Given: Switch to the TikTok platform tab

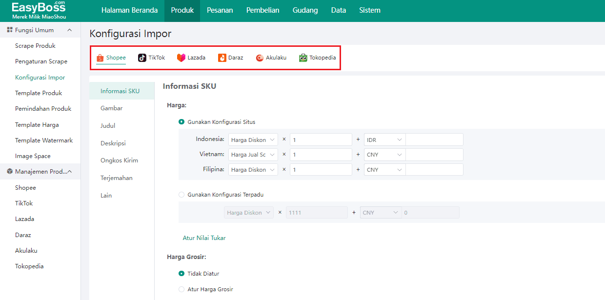Looking at the screenshot, I should pyautogui.click(x=152, y=58).
